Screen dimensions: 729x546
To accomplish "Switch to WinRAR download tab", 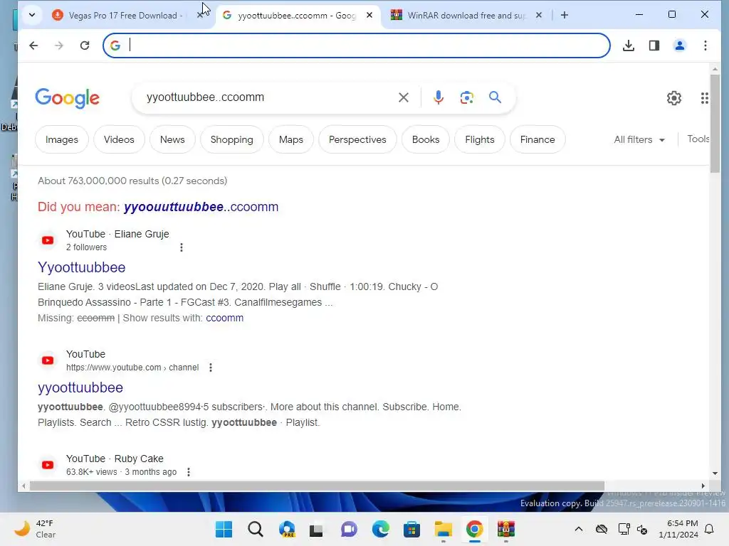I will pyautogui.click(x=466, y=16).
